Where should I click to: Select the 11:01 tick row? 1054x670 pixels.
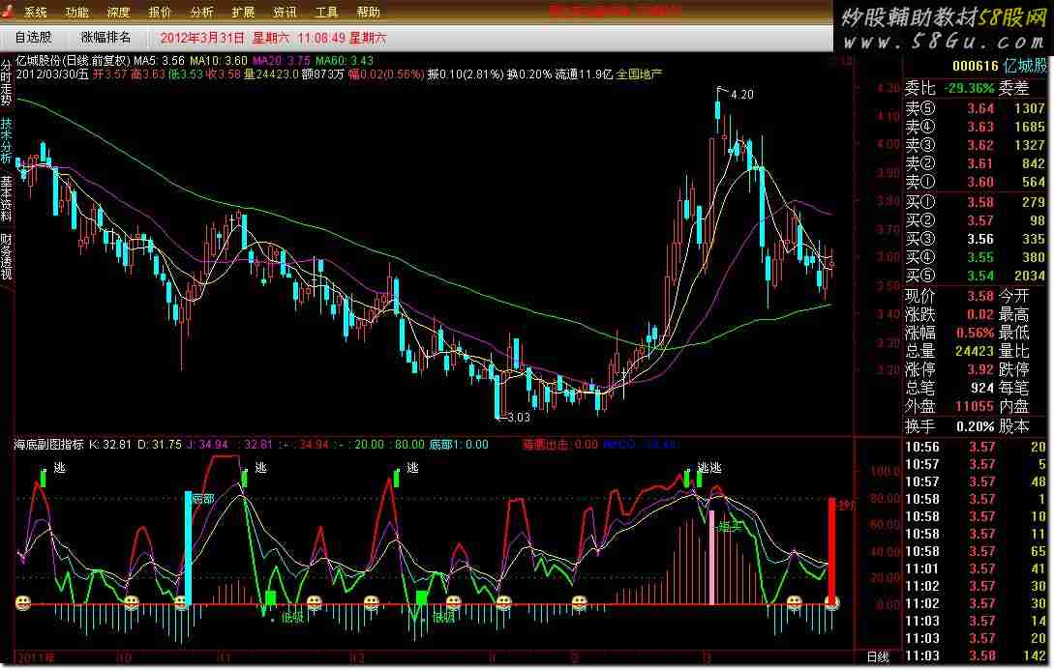click(976, 569)
